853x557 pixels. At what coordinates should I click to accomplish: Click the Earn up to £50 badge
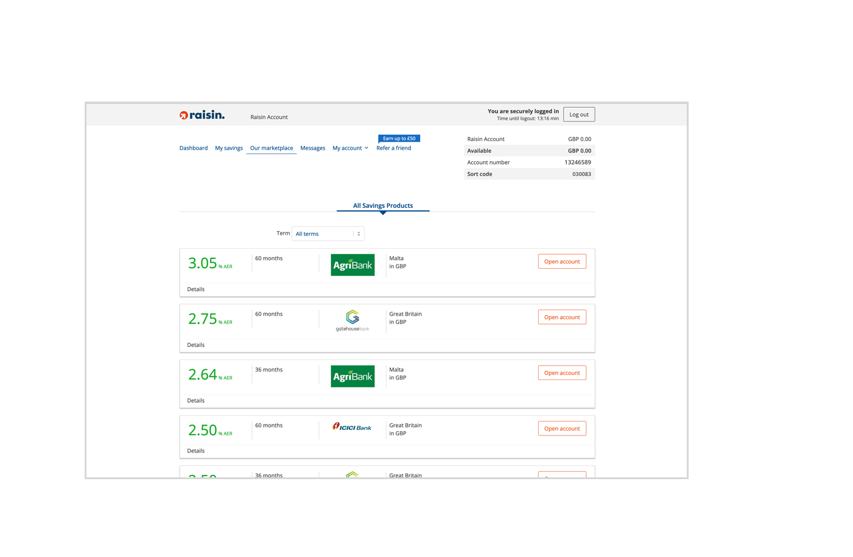pyautogui.click(x=399, y=139)
